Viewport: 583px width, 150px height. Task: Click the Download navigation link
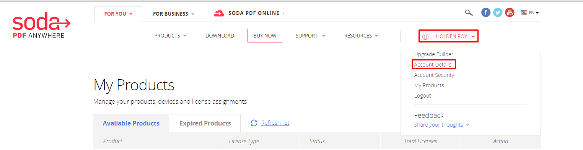click(x=220, y=36)
